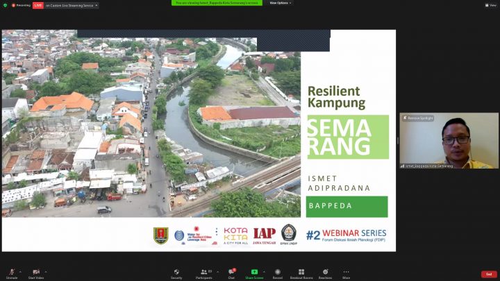The width and height of the screenshot is (500, 281).
Task: Expand the Custom Live Streaming Service dropdown
Action: (96, 5)
